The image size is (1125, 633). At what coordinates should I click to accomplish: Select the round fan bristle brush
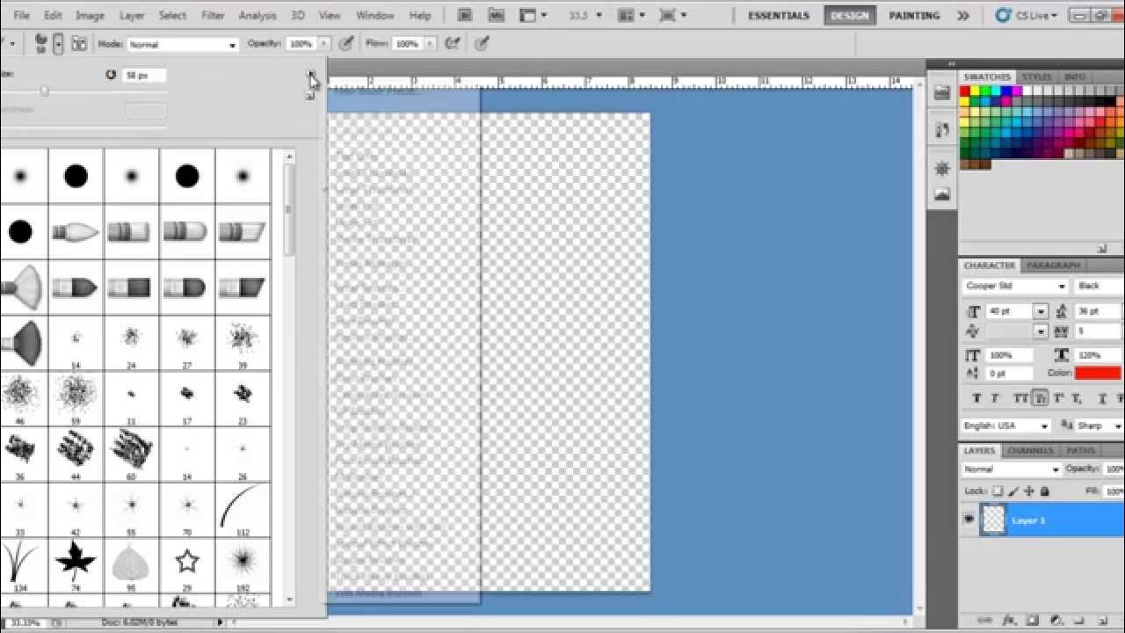[x=20, y=287]
